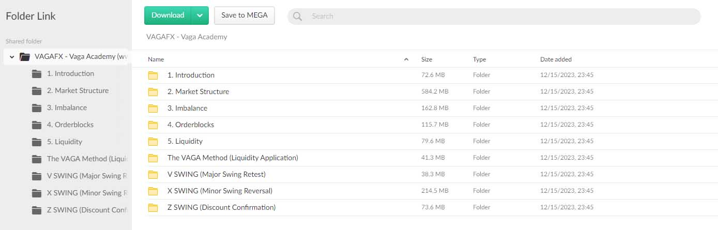
Task: Select 3. Imbalance name in file list
Action: 187,108
